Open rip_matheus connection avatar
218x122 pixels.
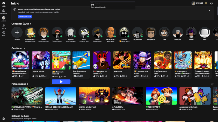pos(138,32)
